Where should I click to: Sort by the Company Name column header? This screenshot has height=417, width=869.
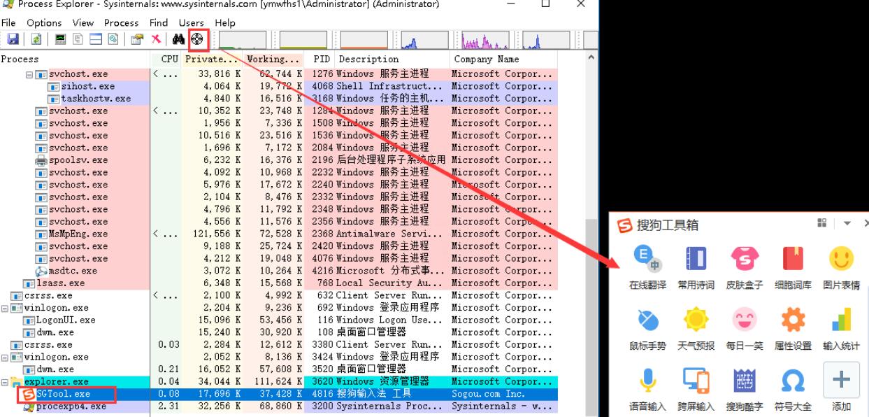[x=503, y=59]
